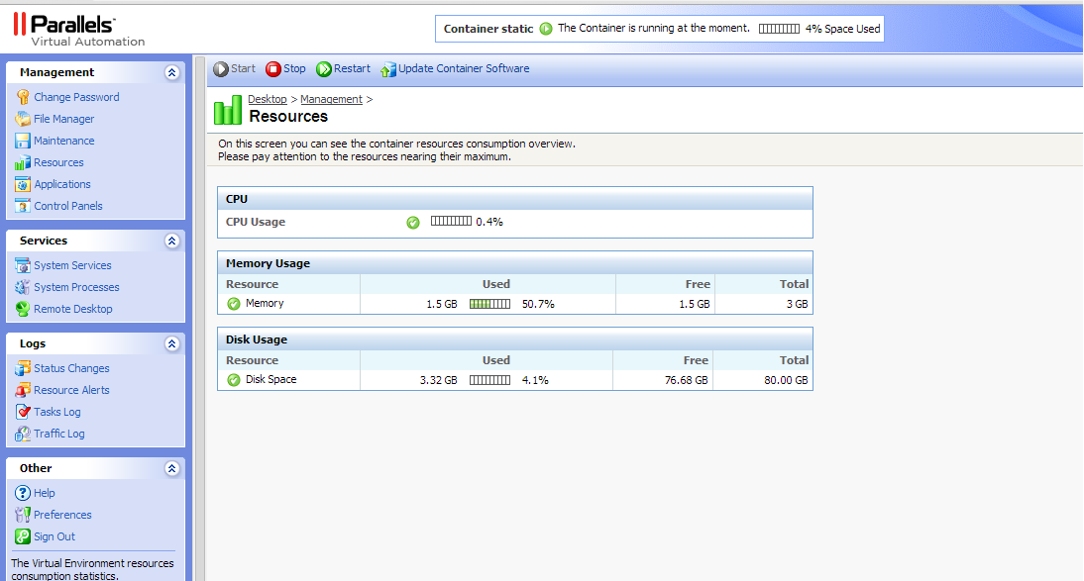Viewport: 1084px width, 581px height.
Task: Click the Resource Alerts icon
Action: (23, 390)
